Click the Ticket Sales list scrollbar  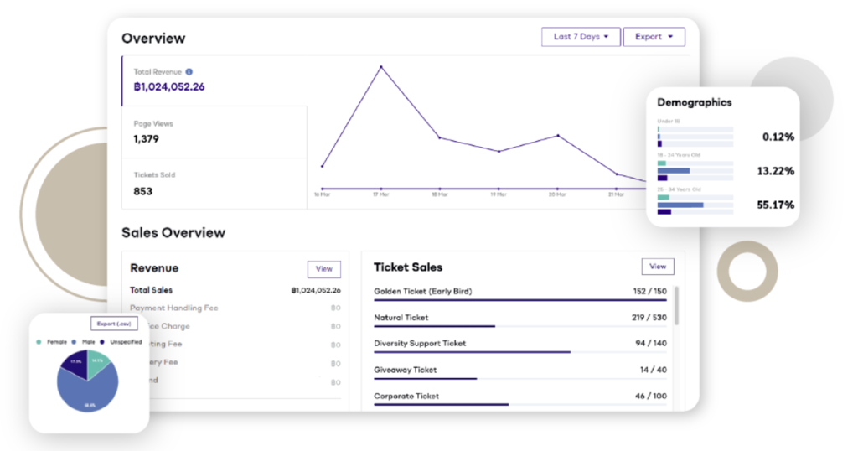(677, 305)
